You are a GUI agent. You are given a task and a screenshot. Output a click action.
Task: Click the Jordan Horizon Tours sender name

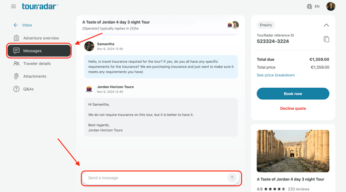(x=115, y=87)
